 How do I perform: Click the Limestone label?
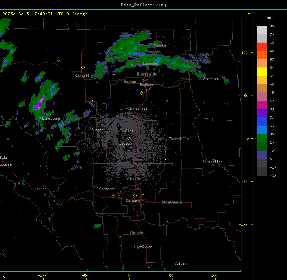[51, 118]
